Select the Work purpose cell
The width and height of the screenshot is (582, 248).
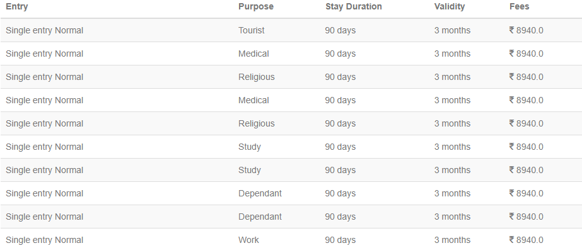pos(248,240)
